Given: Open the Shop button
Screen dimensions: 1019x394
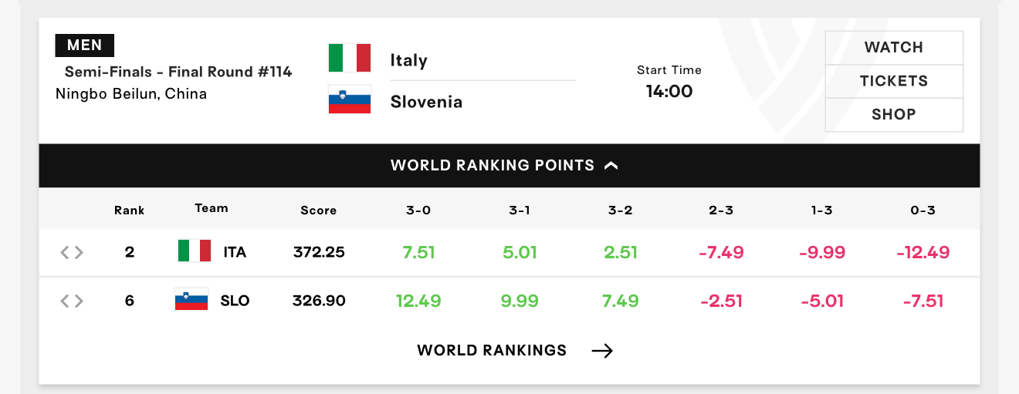Looking at the screenshot, I should (x=894, y=115).
